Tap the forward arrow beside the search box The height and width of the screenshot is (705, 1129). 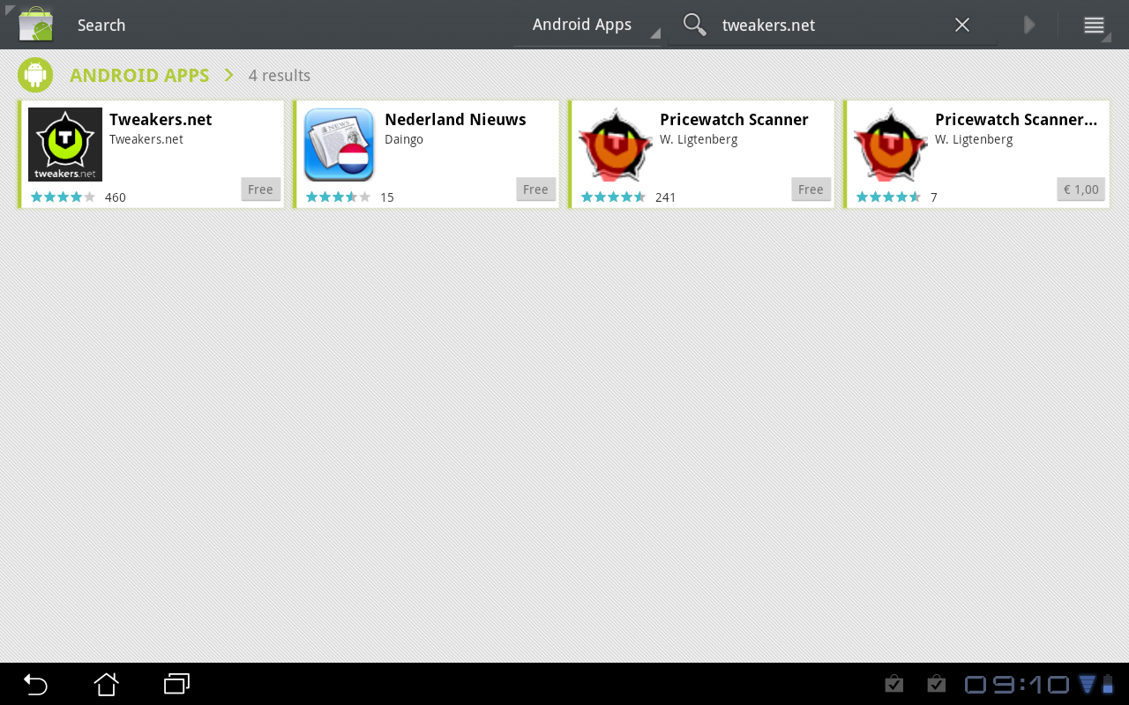(1029, 25)
